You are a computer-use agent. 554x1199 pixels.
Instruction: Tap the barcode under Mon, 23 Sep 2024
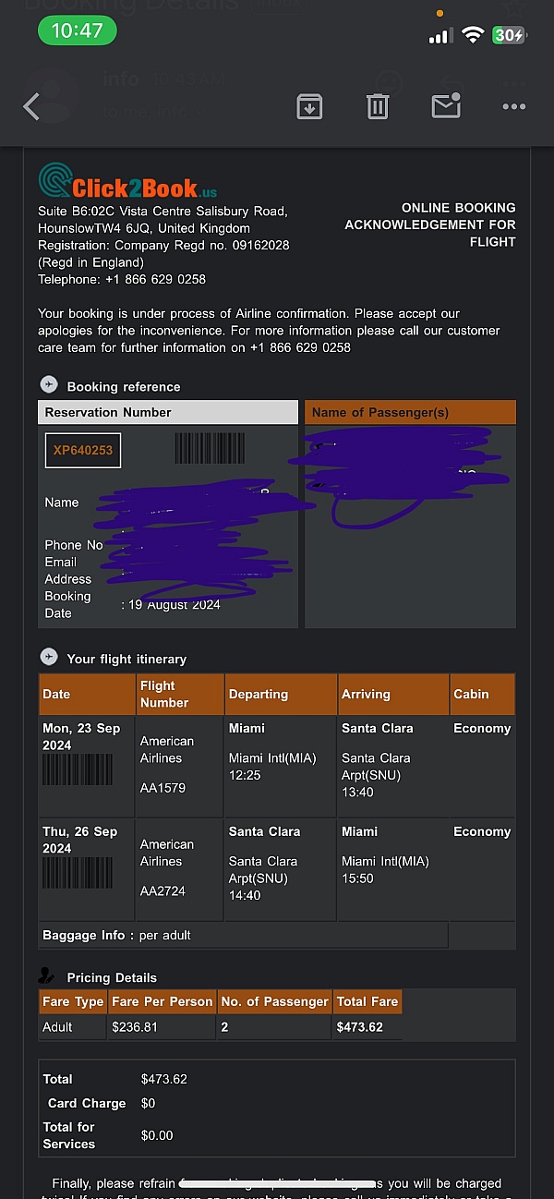[78, 769]
